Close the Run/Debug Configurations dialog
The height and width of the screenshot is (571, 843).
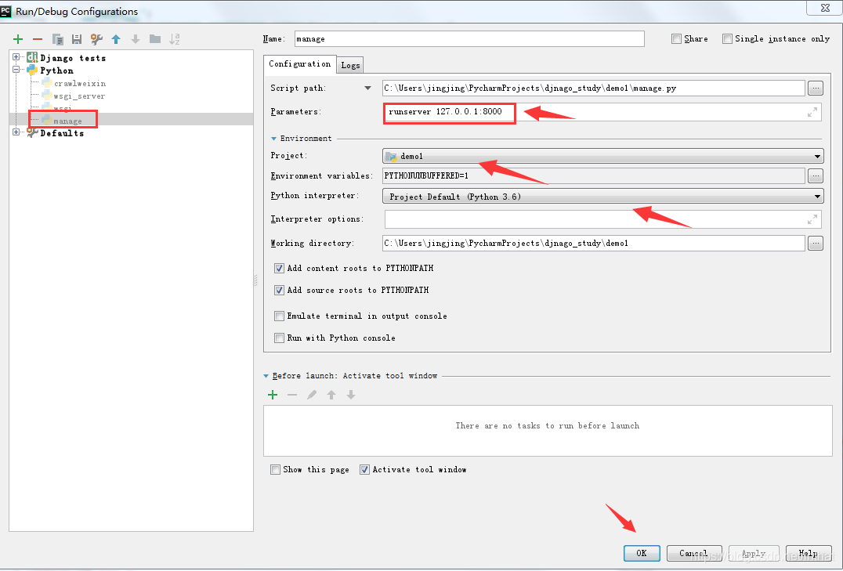[825, 8]
